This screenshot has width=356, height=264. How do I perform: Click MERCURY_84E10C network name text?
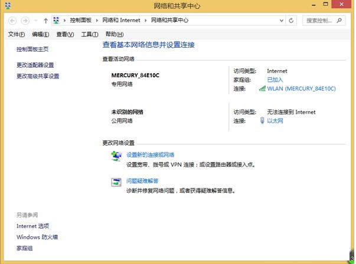tap(135, 75)
